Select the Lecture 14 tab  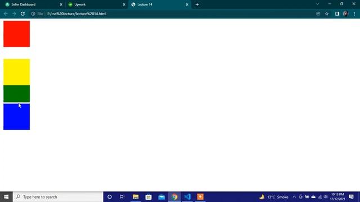[x=160, y=4]
